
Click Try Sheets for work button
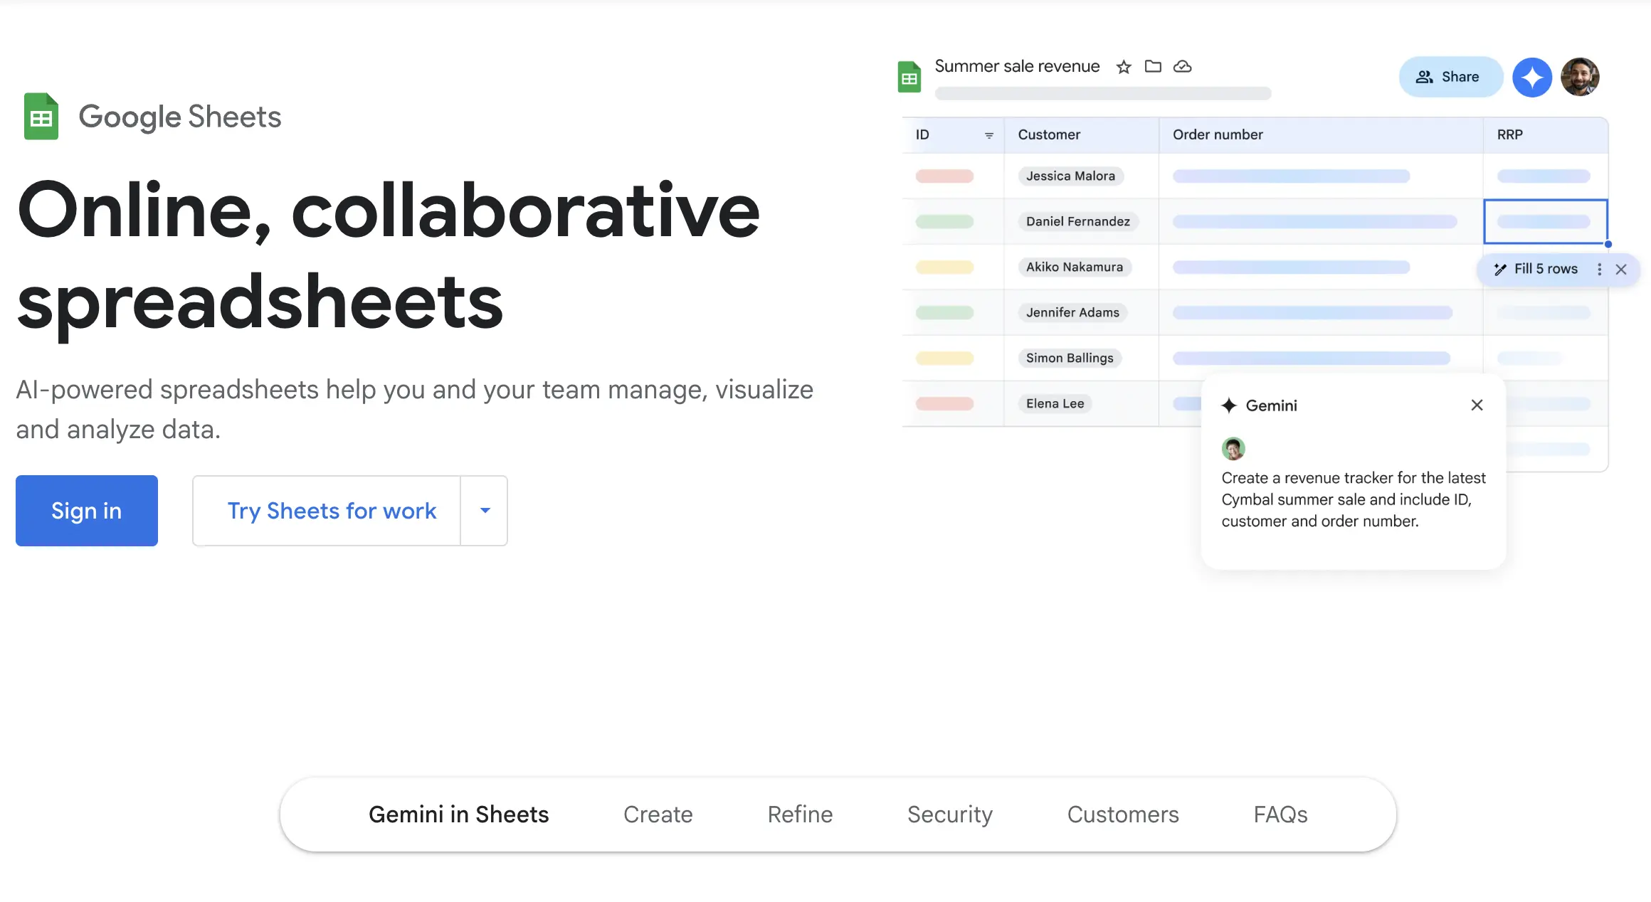(x=332, y=511)
